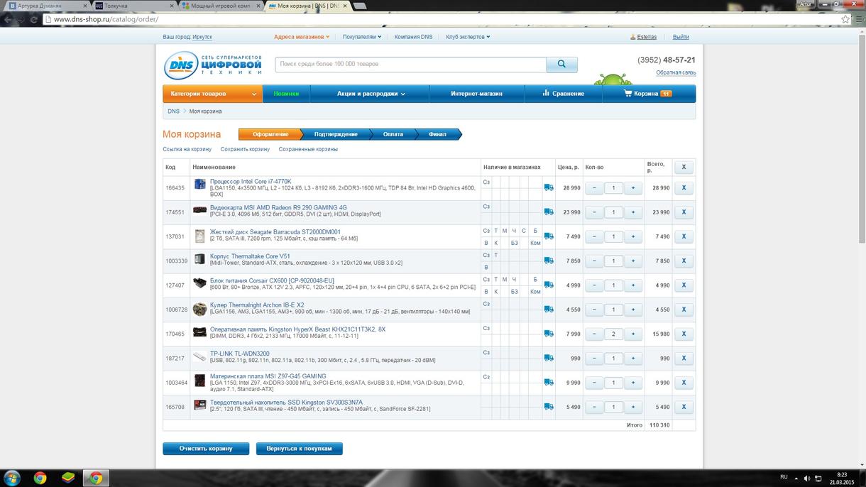
Task: Click quantity field of Kingston SSD row
Action: coord(614,407)
